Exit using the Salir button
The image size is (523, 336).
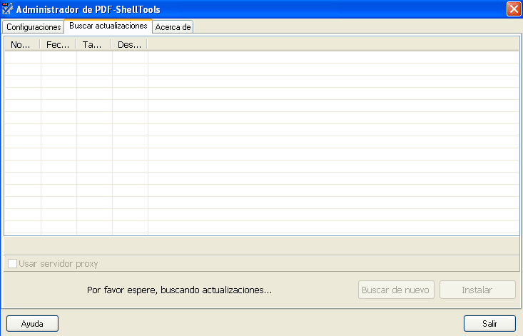(x=489, y=324)
